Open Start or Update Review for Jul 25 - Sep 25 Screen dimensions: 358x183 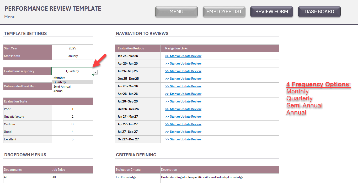tap(183, 71)
